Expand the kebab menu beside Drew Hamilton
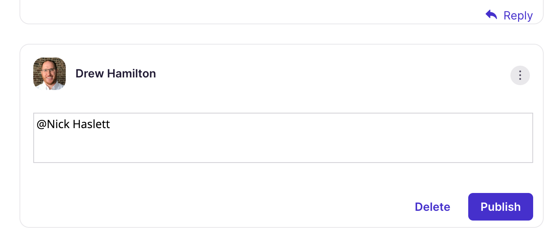This screenshot has height=240, width=551. (520, 75)
